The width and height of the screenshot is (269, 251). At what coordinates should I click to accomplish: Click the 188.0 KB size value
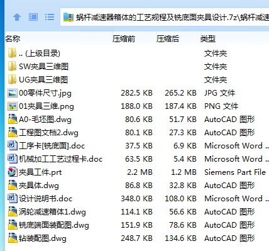tap(136, 106)
